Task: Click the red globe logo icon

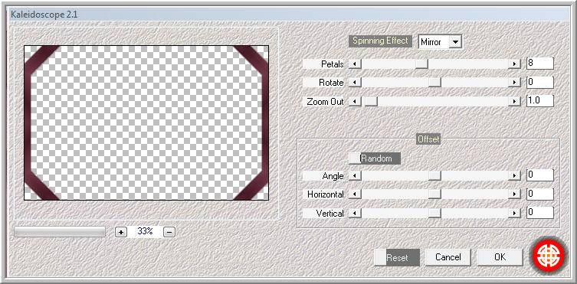Action: pyautogui.click(x=549, y=256)
